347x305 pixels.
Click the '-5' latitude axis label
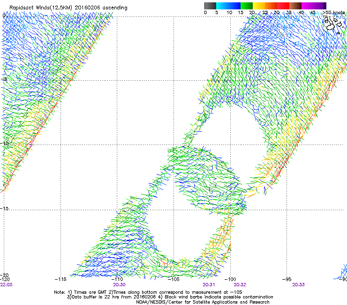click(x=4, y=79)
